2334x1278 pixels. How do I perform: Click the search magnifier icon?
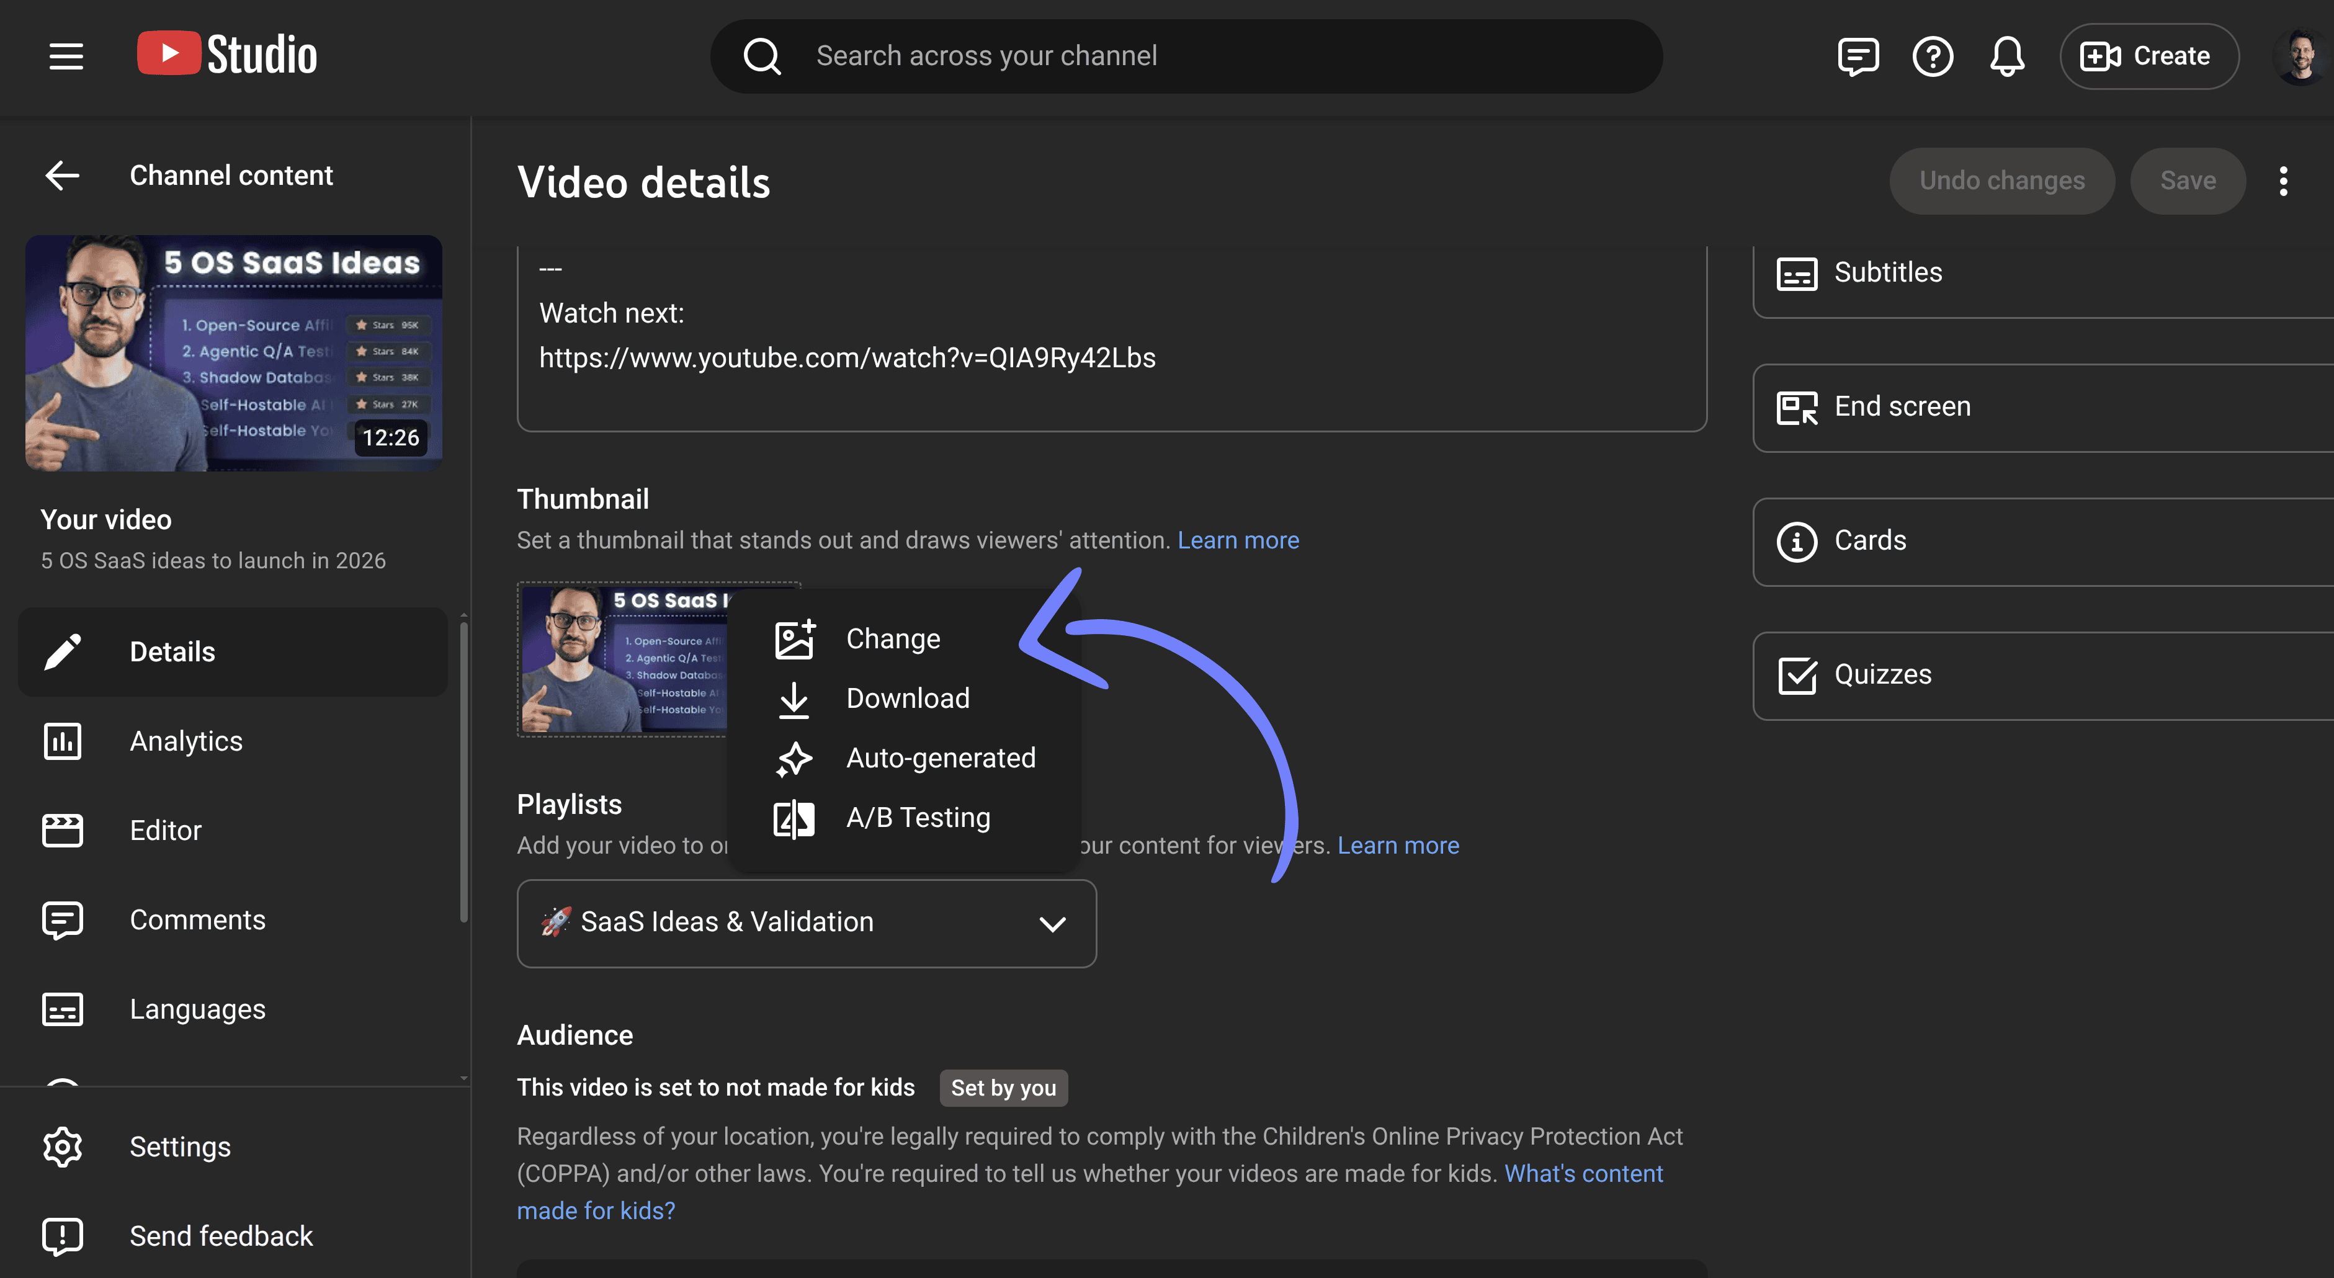[762, 55]
